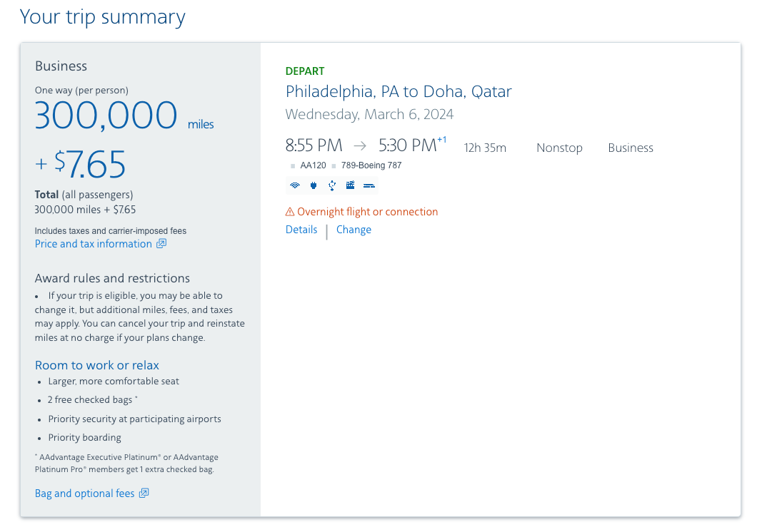Open Bag and optional fees link
772x527 pixels.
tap(85, 493)
